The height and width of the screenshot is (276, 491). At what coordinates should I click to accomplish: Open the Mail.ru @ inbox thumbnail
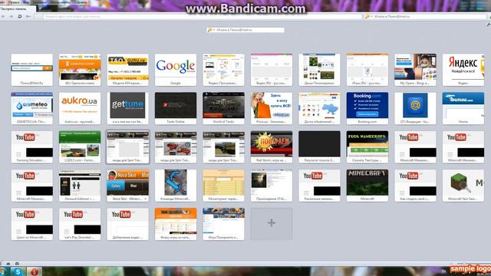point(415,108)
